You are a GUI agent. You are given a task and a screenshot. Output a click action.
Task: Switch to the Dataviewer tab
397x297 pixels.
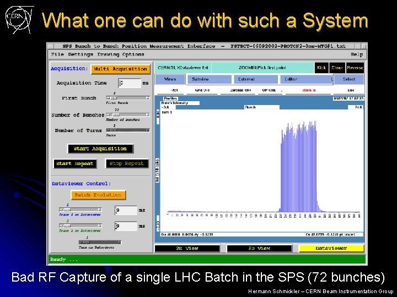tap(331, 248)
